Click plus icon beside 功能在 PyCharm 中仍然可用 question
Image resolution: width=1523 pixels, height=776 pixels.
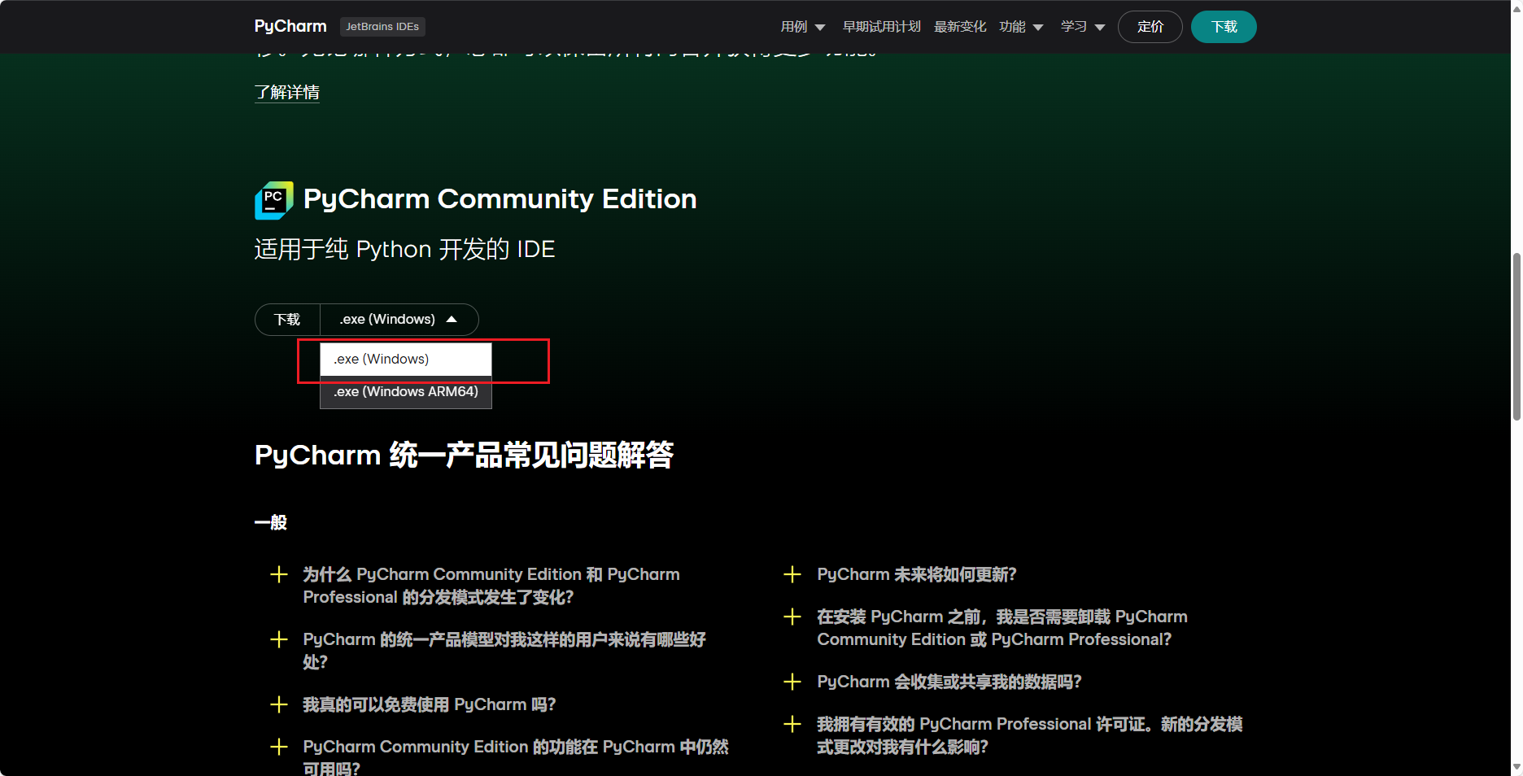click(x=279, y=748)
